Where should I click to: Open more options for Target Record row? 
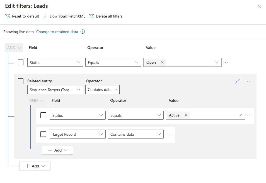[x=170, y=134]
